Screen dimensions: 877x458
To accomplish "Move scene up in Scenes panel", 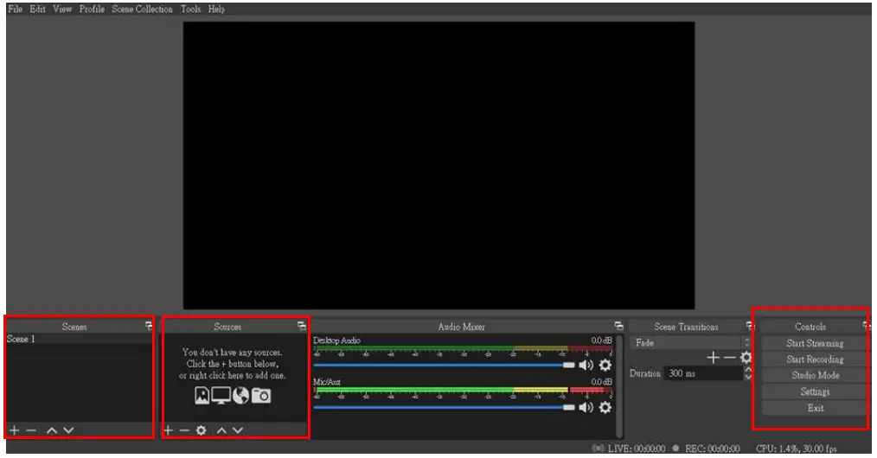I will 51,430.
